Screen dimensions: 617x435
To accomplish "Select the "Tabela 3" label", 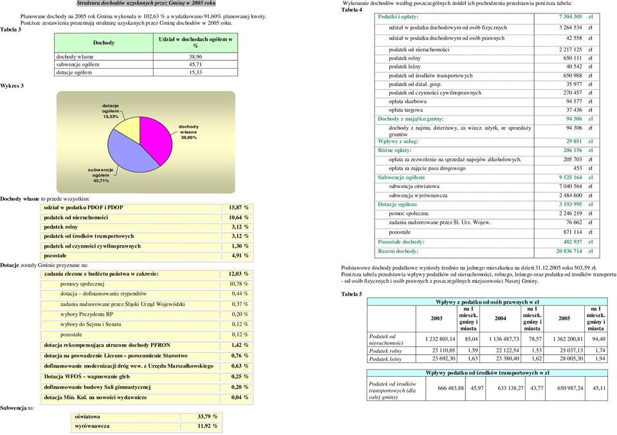I will tap(11, 30).
